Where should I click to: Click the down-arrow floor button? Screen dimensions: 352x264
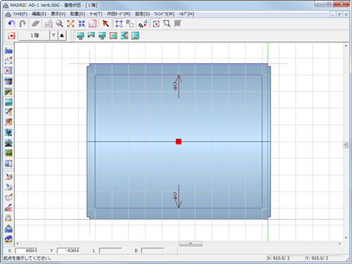[54, 35]
